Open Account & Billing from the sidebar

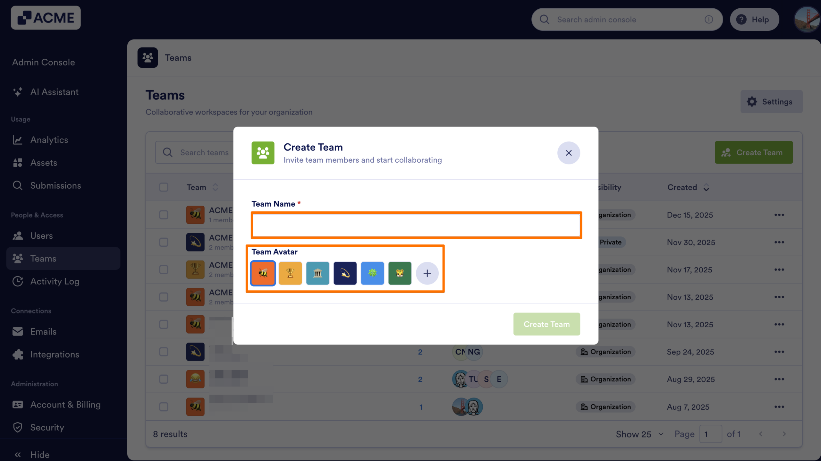65,405
